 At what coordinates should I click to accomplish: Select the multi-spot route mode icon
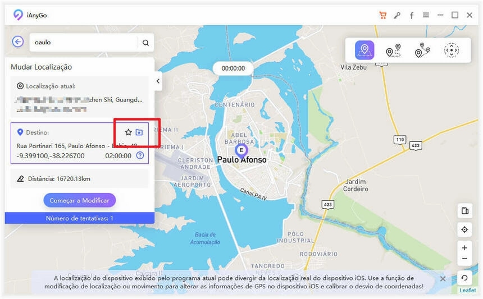[x=422, y=50]
